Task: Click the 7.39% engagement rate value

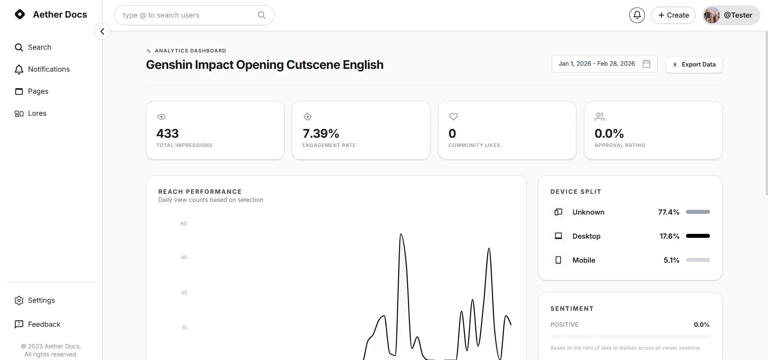Action: tap(321, 133)
